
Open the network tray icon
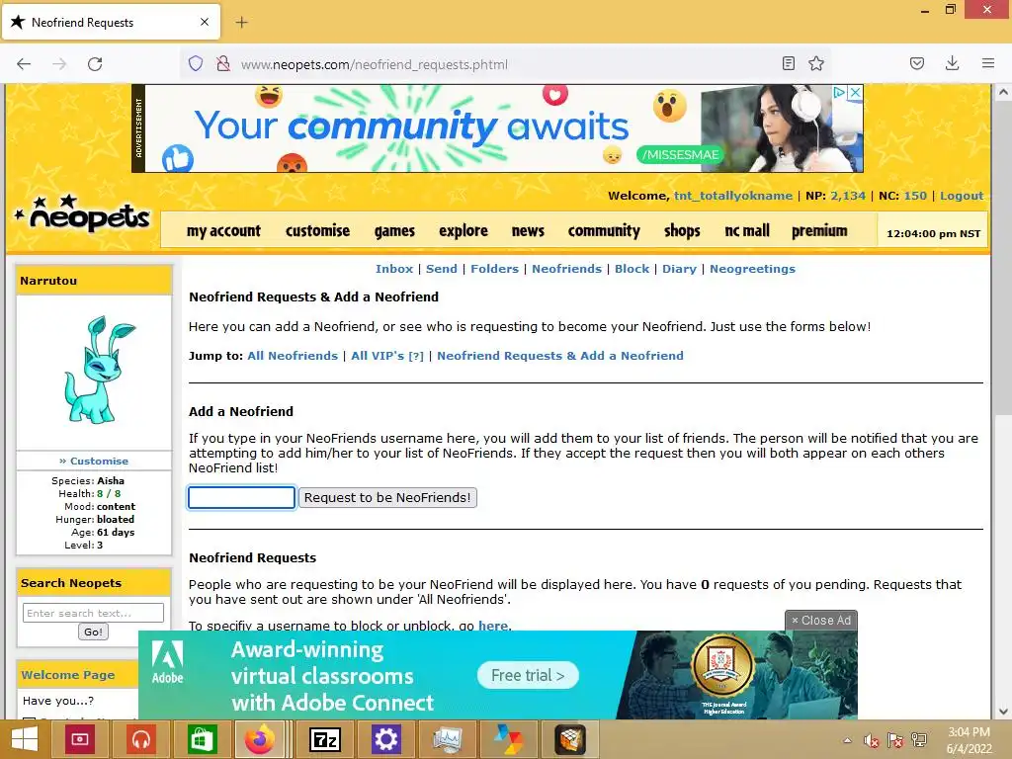918,740
